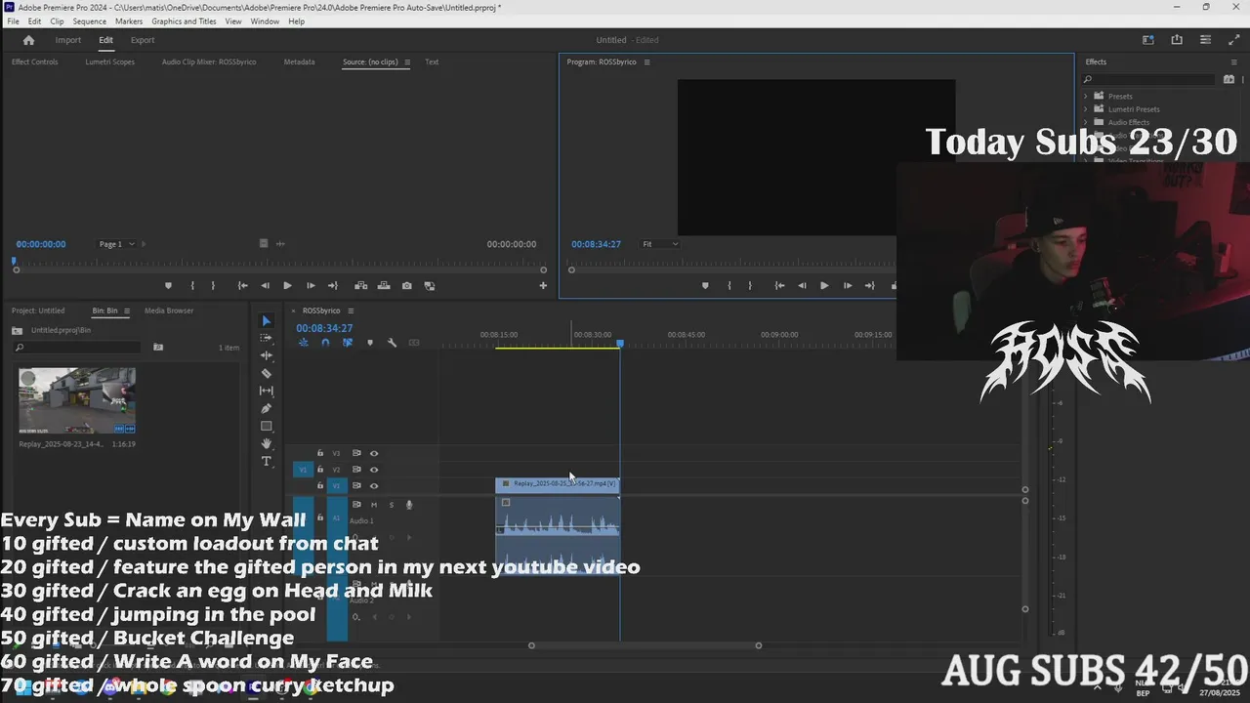Mute Audio 1 track with M button

(x=373, y=505)
